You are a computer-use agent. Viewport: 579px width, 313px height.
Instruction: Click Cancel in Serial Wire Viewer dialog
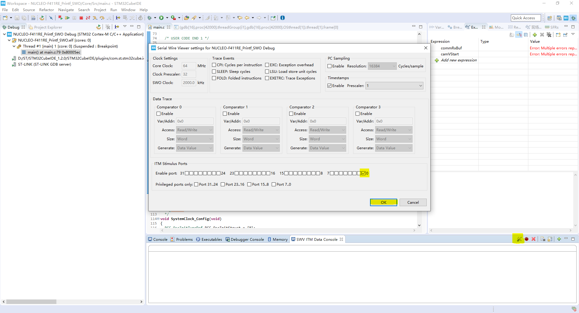(x=413, y=203)
